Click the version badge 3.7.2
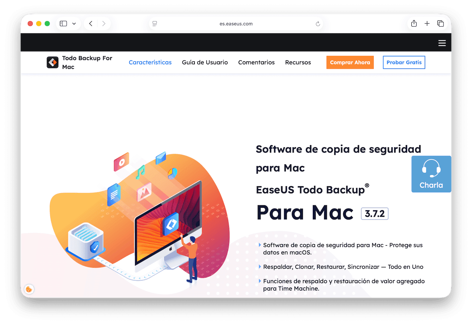This screenshot has height=325, width=472. tap(374, 214)
